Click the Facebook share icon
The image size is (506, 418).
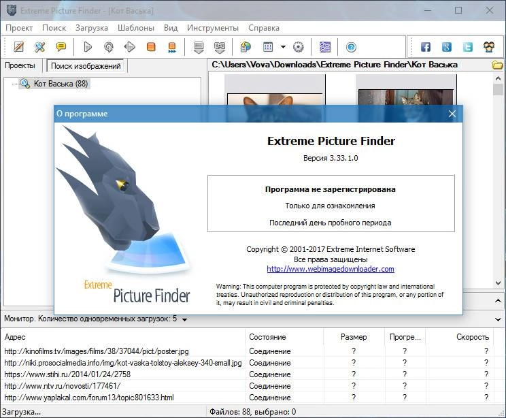(425, 47)
